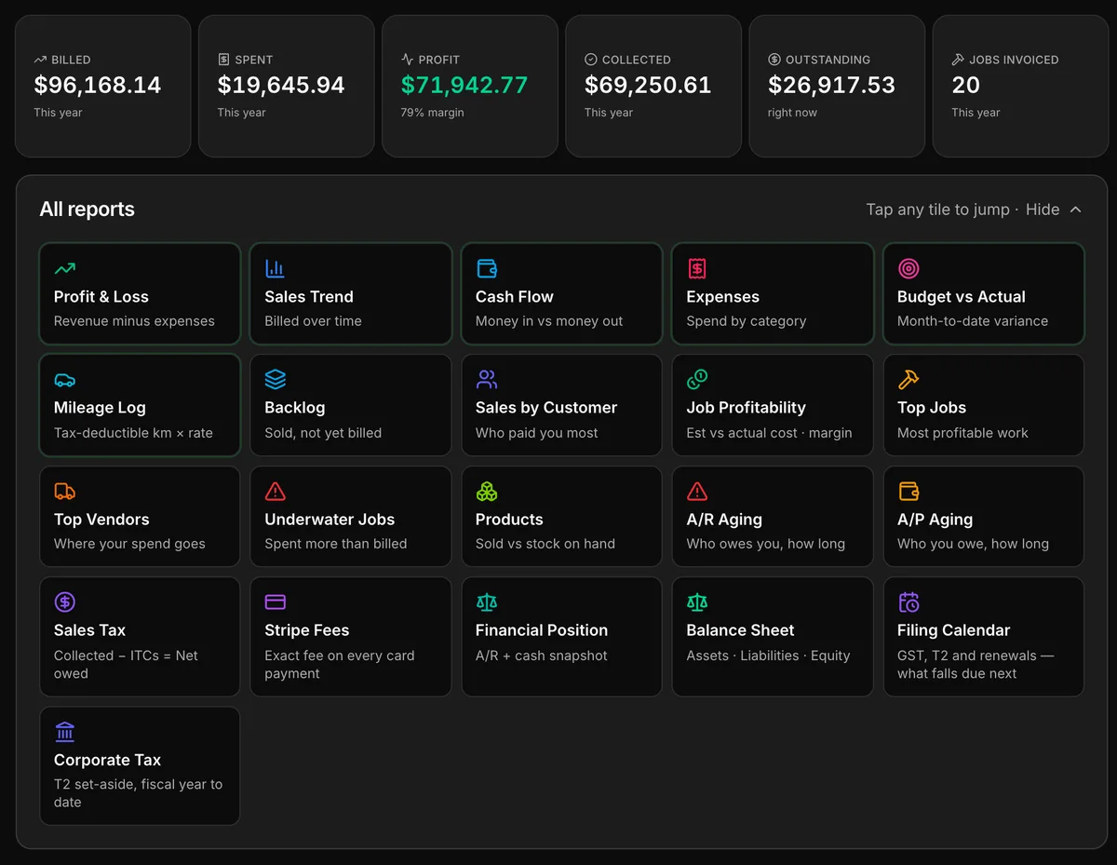The width and height of the screenshot is (1117, 865).
Task: Click 'Est vs actual cost · margin' text
Action: [x=769, y=433]
